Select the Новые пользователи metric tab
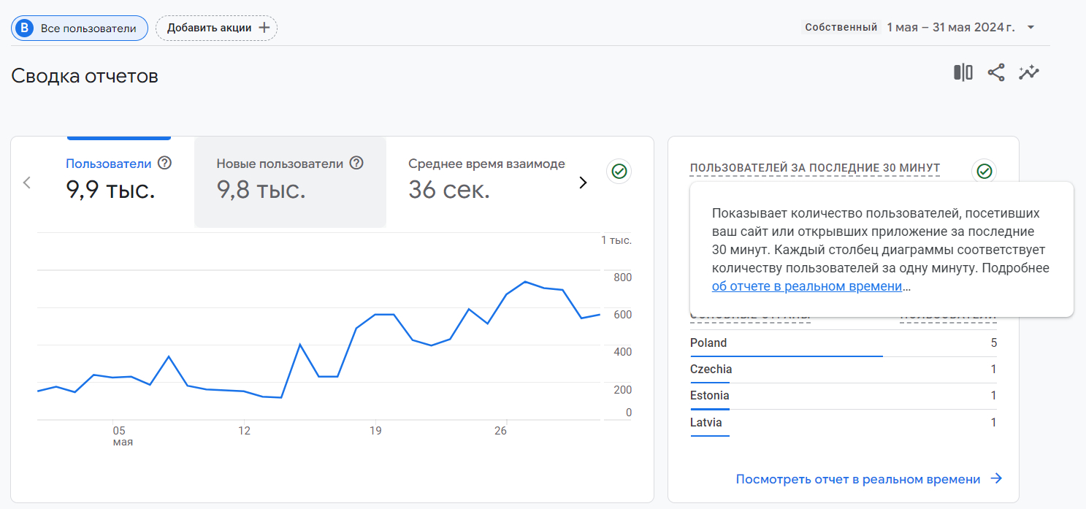1086x509 pixels. pyautogui.click(x=290, y=180)
